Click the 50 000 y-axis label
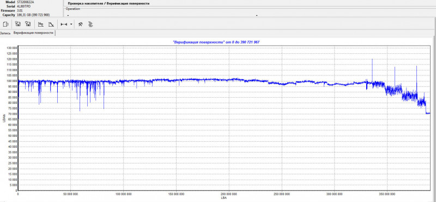The width and height of the screenshot is (436, 202). point(12,136)
